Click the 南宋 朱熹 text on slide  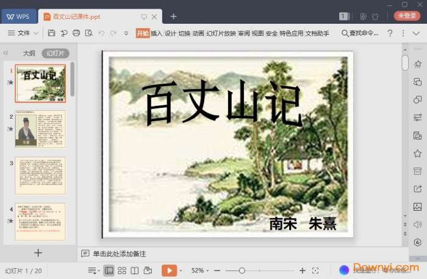coord(303,224)
